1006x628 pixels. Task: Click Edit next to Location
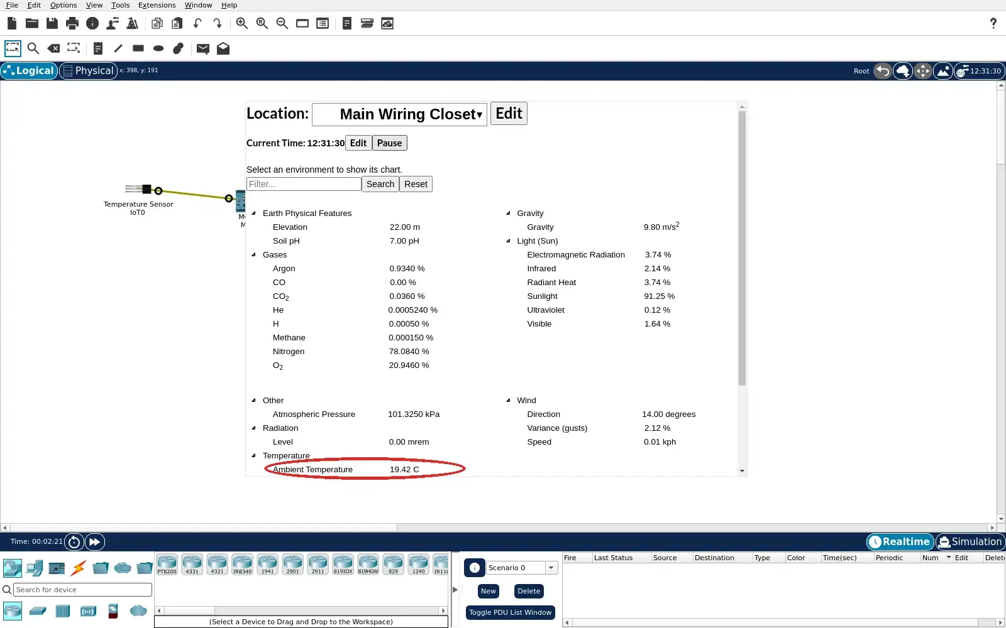pyautogui.click(x=509, y=114)
